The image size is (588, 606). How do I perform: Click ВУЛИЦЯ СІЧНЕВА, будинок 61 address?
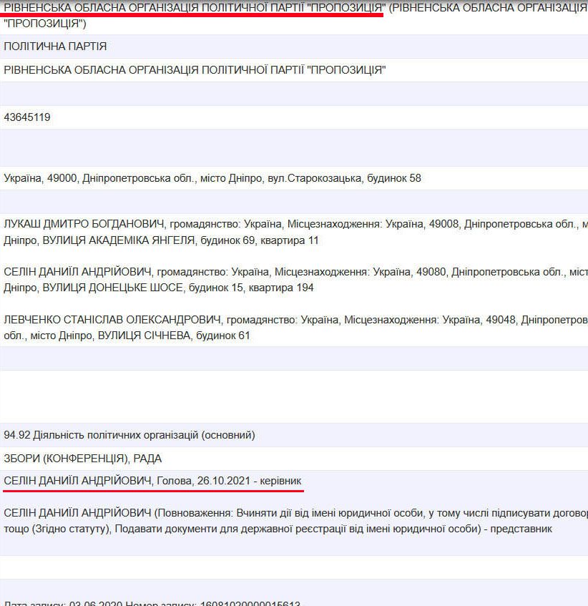174,336
